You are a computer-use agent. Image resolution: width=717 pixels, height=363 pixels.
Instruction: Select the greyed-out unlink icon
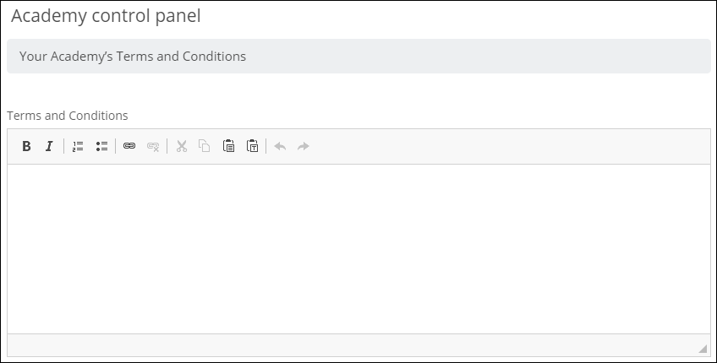(x=153, y=146)
